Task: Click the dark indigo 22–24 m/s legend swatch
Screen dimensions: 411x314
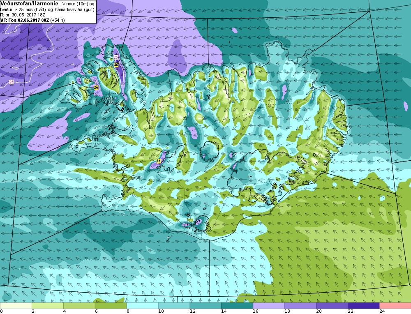Action: tap(363, 306)
